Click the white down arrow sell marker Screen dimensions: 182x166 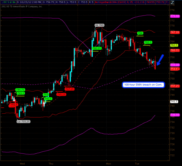click(x=14, y=101)
